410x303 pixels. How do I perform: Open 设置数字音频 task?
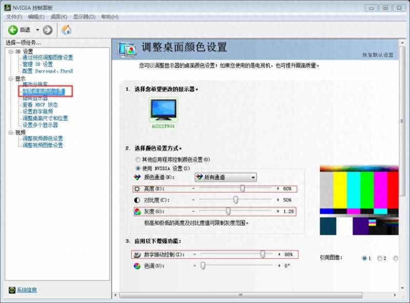click(37, 111)
